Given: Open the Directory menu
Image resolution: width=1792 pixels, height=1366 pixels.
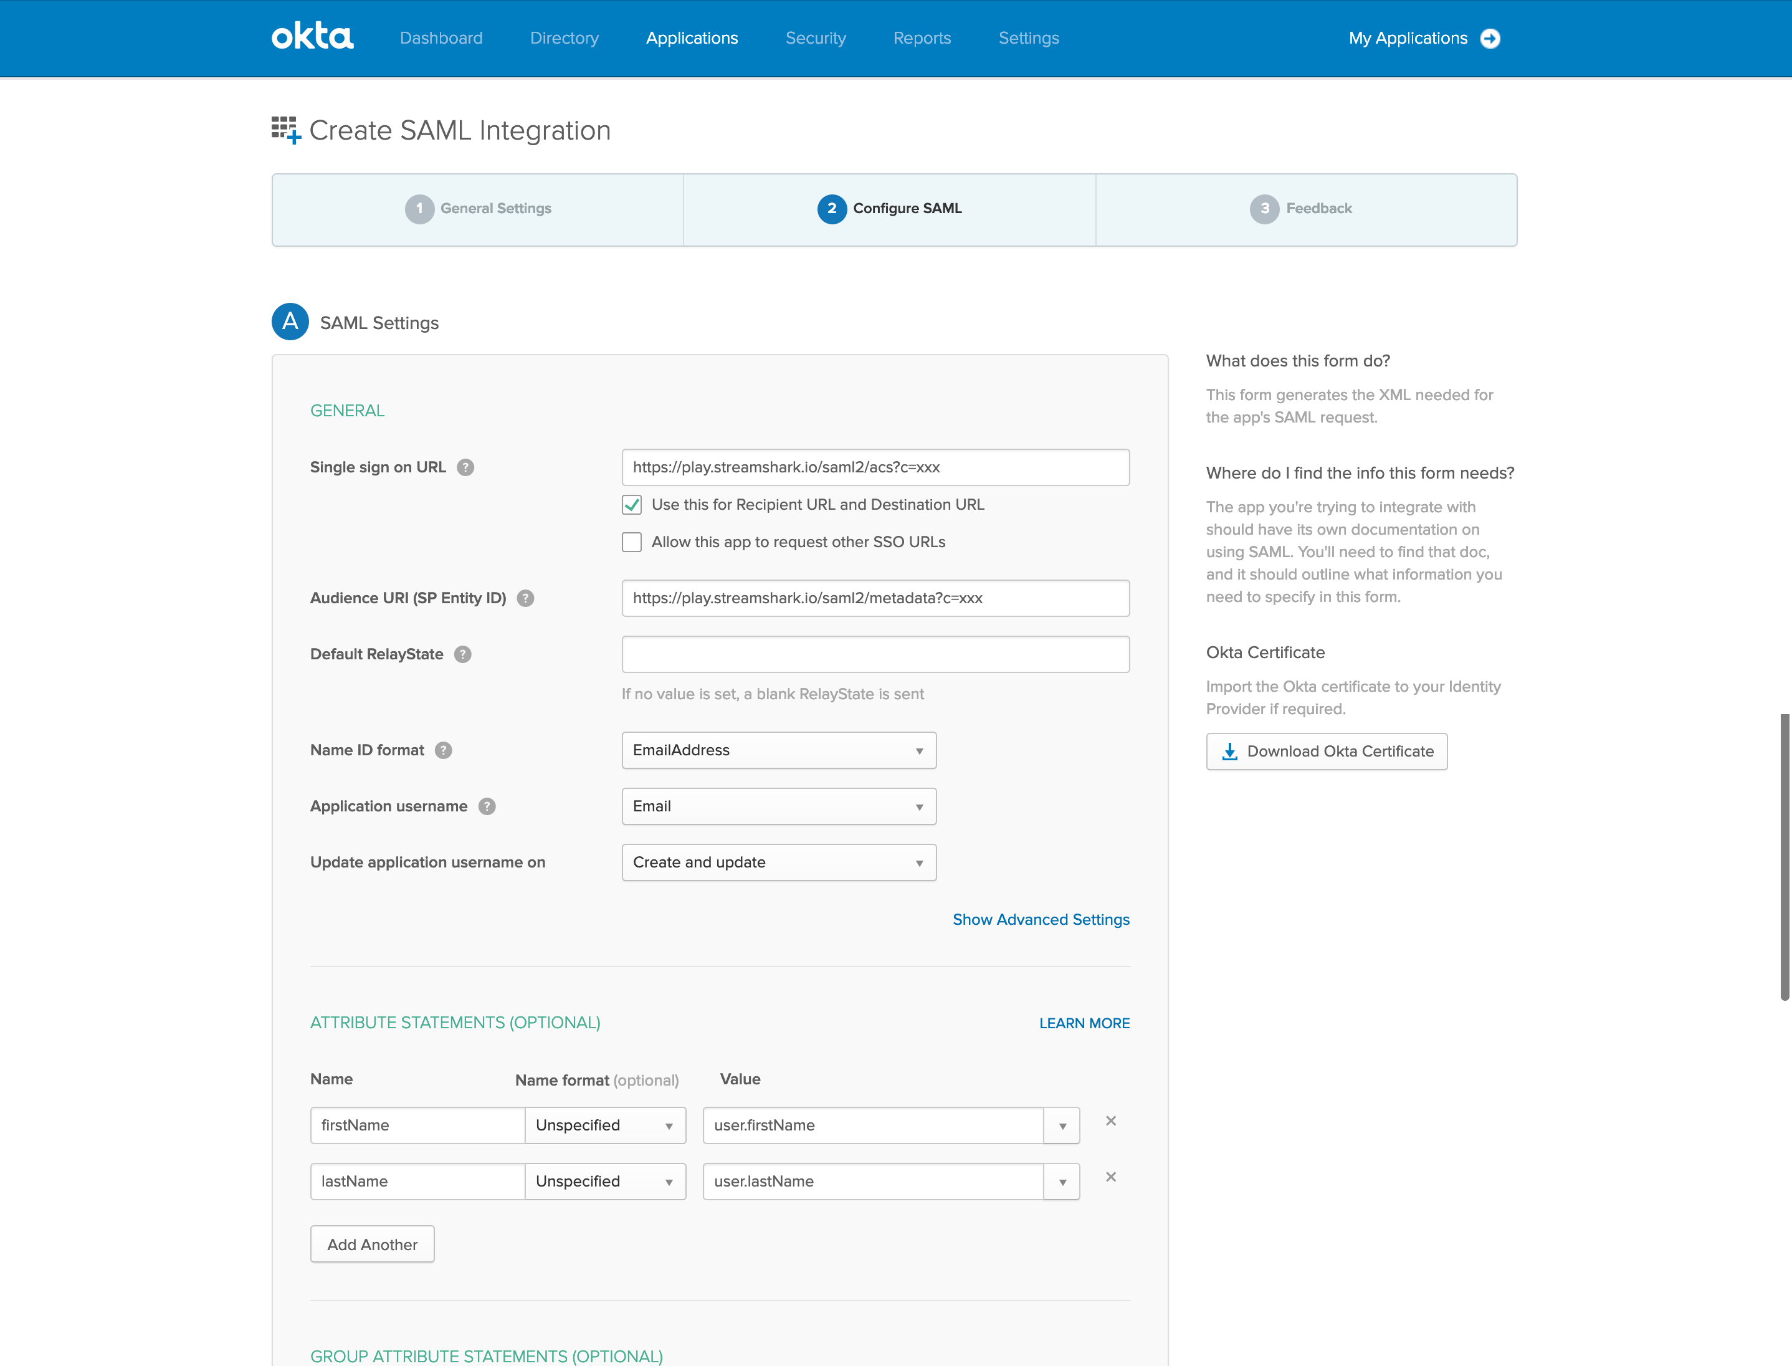Looking at the screenshot, I should 565,38.
